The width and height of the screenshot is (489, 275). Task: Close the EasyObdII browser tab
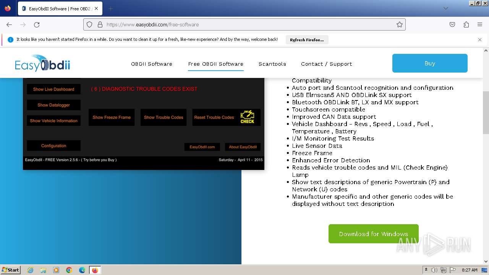96,8
